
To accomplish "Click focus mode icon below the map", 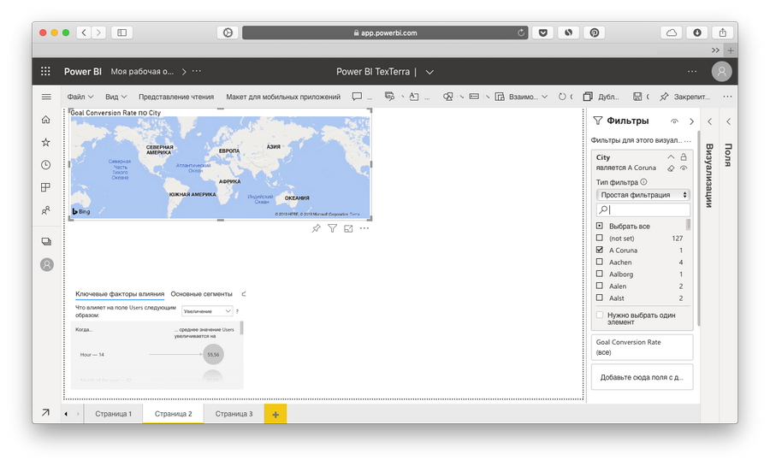I will [348, 228].
